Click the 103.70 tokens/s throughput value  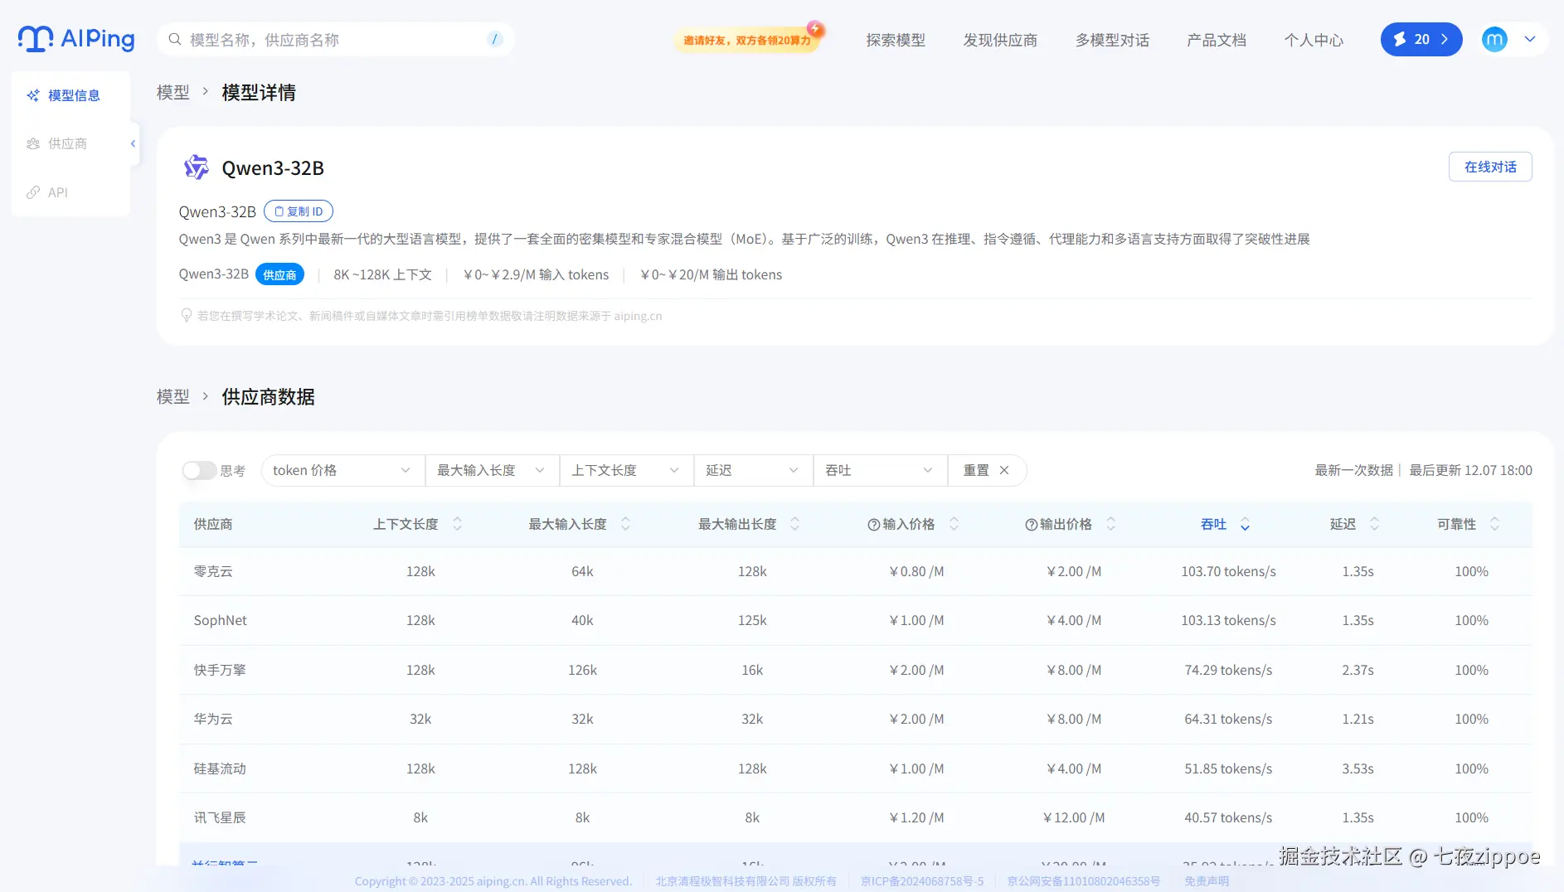click(1228, 571)
